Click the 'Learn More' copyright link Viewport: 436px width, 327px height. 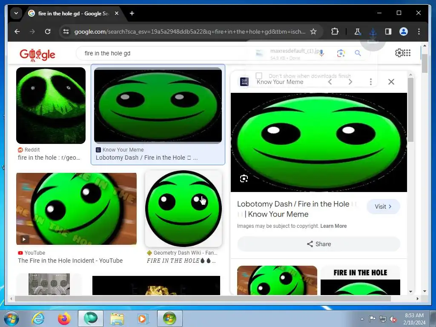tap(333, 226)
